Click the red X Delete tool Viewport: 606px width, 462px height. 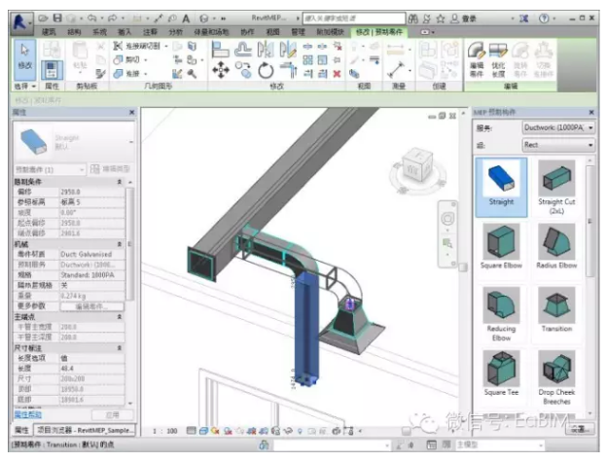point(337,73)
